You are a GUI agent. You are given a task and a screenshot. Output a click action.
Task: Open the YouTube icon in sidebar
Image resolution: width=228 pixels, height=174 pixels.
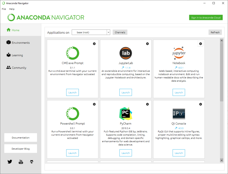[21, 162]
